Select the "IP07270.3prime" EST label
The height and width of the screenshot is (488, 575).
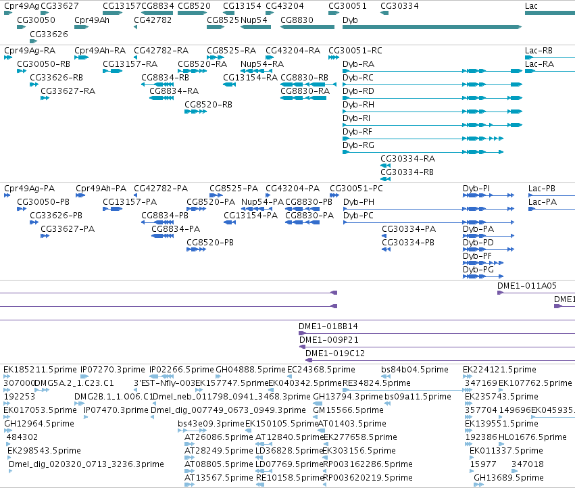113,370
